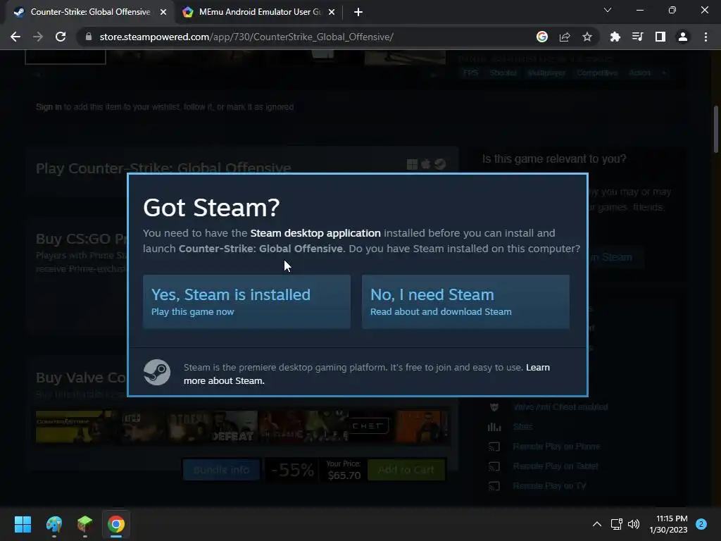
Task: Click dimmed Remote Play on Phone link
Action: tap(556, 446)
